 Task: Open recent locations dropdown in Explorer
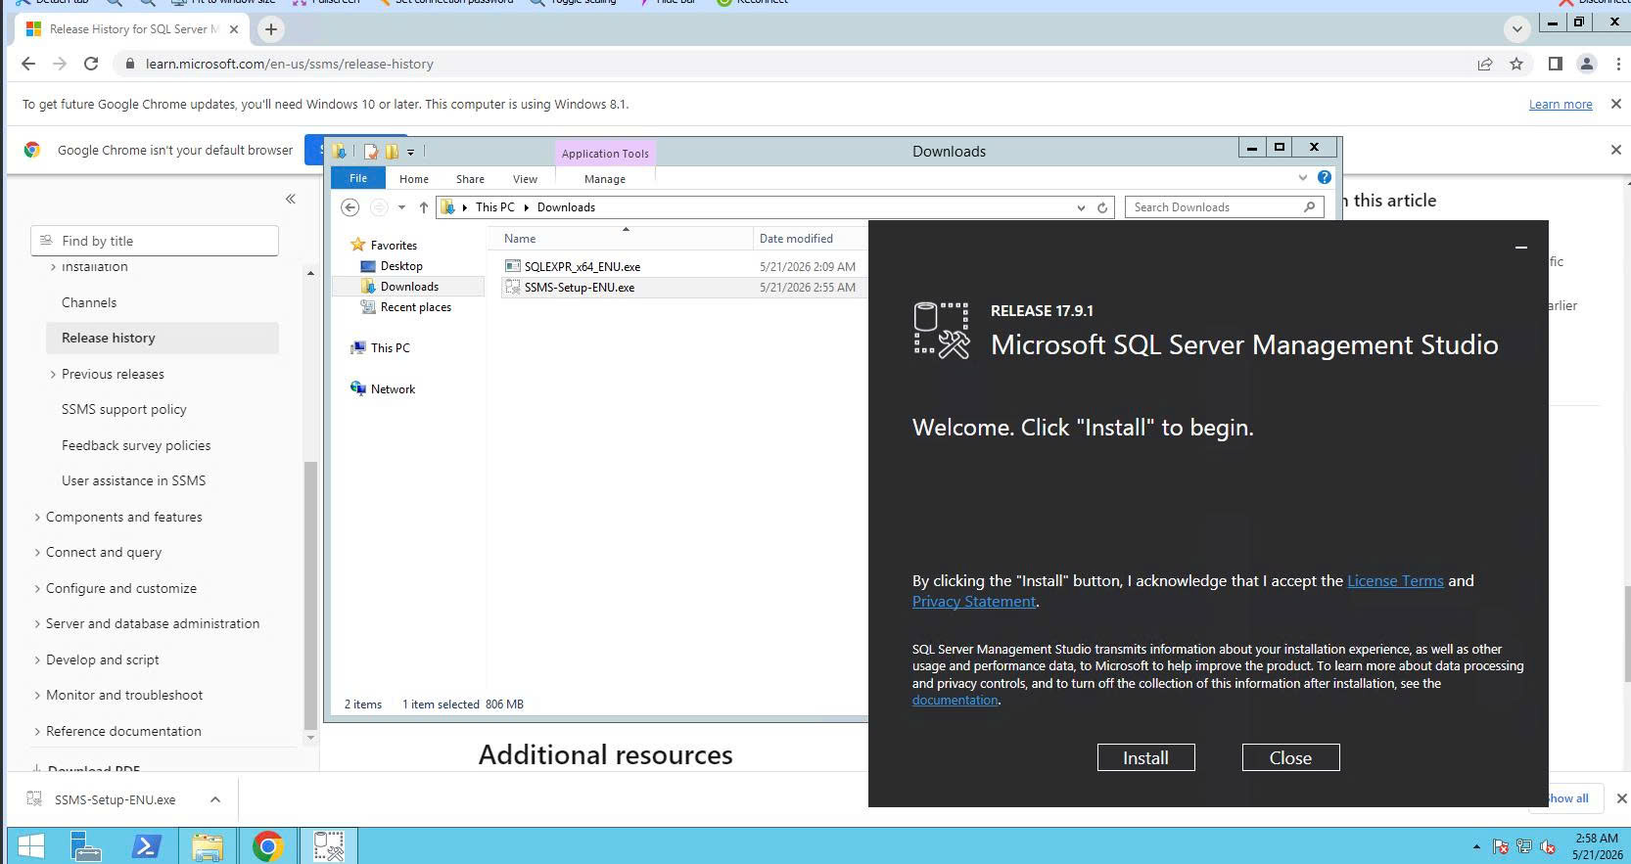[401, 207]
